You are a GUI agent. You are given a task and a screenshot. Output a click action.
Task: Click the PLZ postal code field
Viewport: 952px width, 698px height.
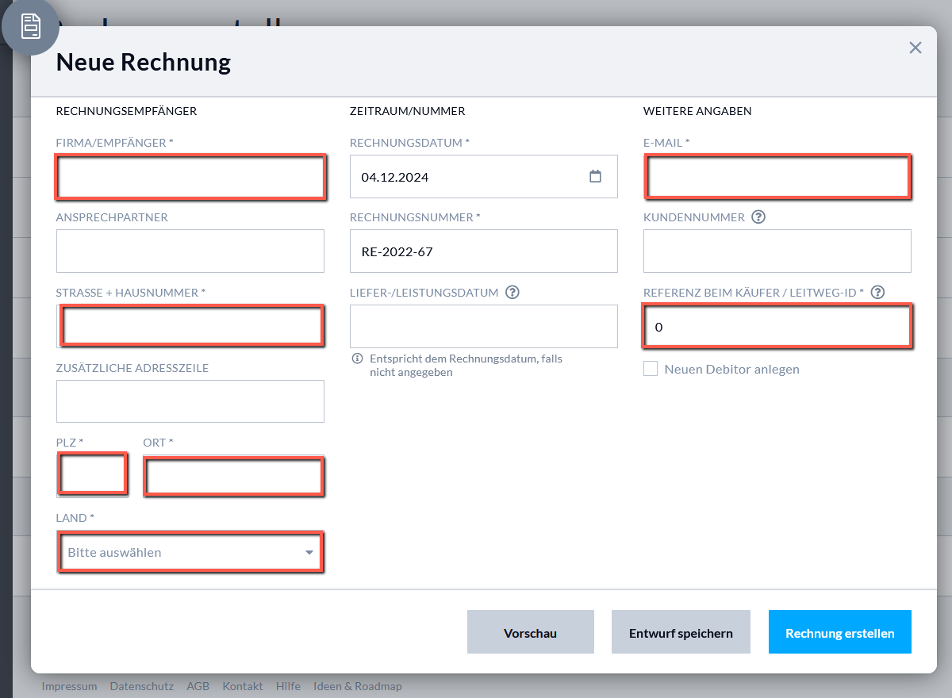(92, 475)
